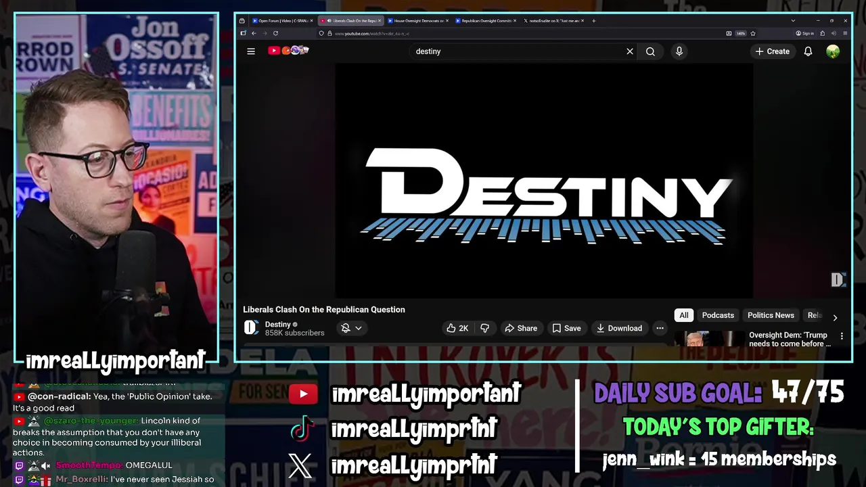
Task: Open the YouTube notifications bell
Action: [x=808, y=51]
